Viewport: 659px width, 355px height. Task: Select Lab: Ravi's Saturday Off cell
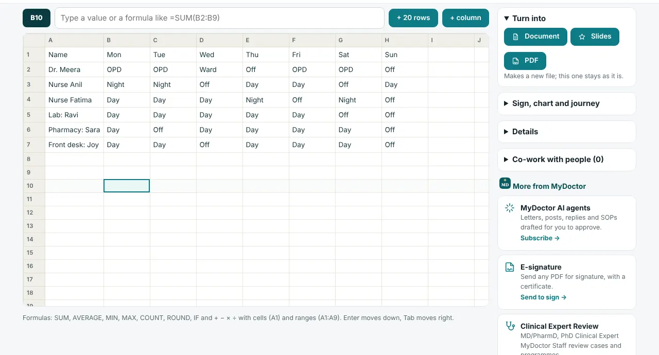pos(358,115)
